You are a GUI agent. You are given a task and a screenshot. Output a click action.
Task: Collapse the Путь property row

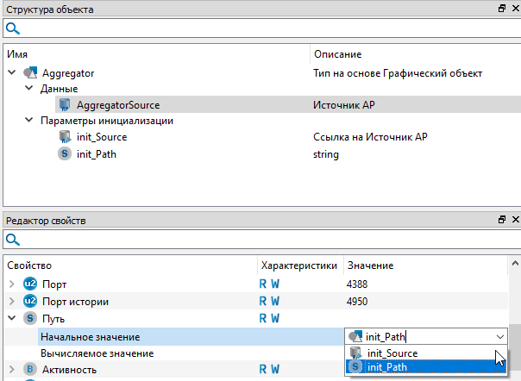click(x=11, y=318)
